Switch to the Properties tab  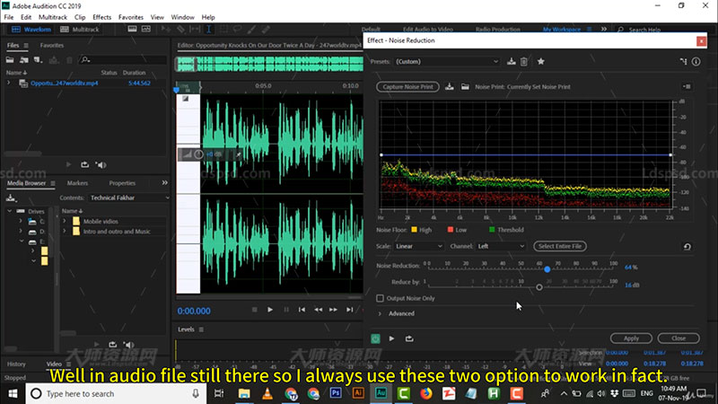tap(122, 183)
